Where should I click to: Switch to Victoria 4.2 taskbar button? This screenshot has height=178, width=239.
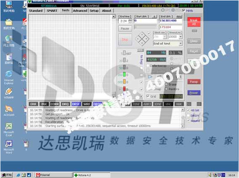[x=92, y=175]
